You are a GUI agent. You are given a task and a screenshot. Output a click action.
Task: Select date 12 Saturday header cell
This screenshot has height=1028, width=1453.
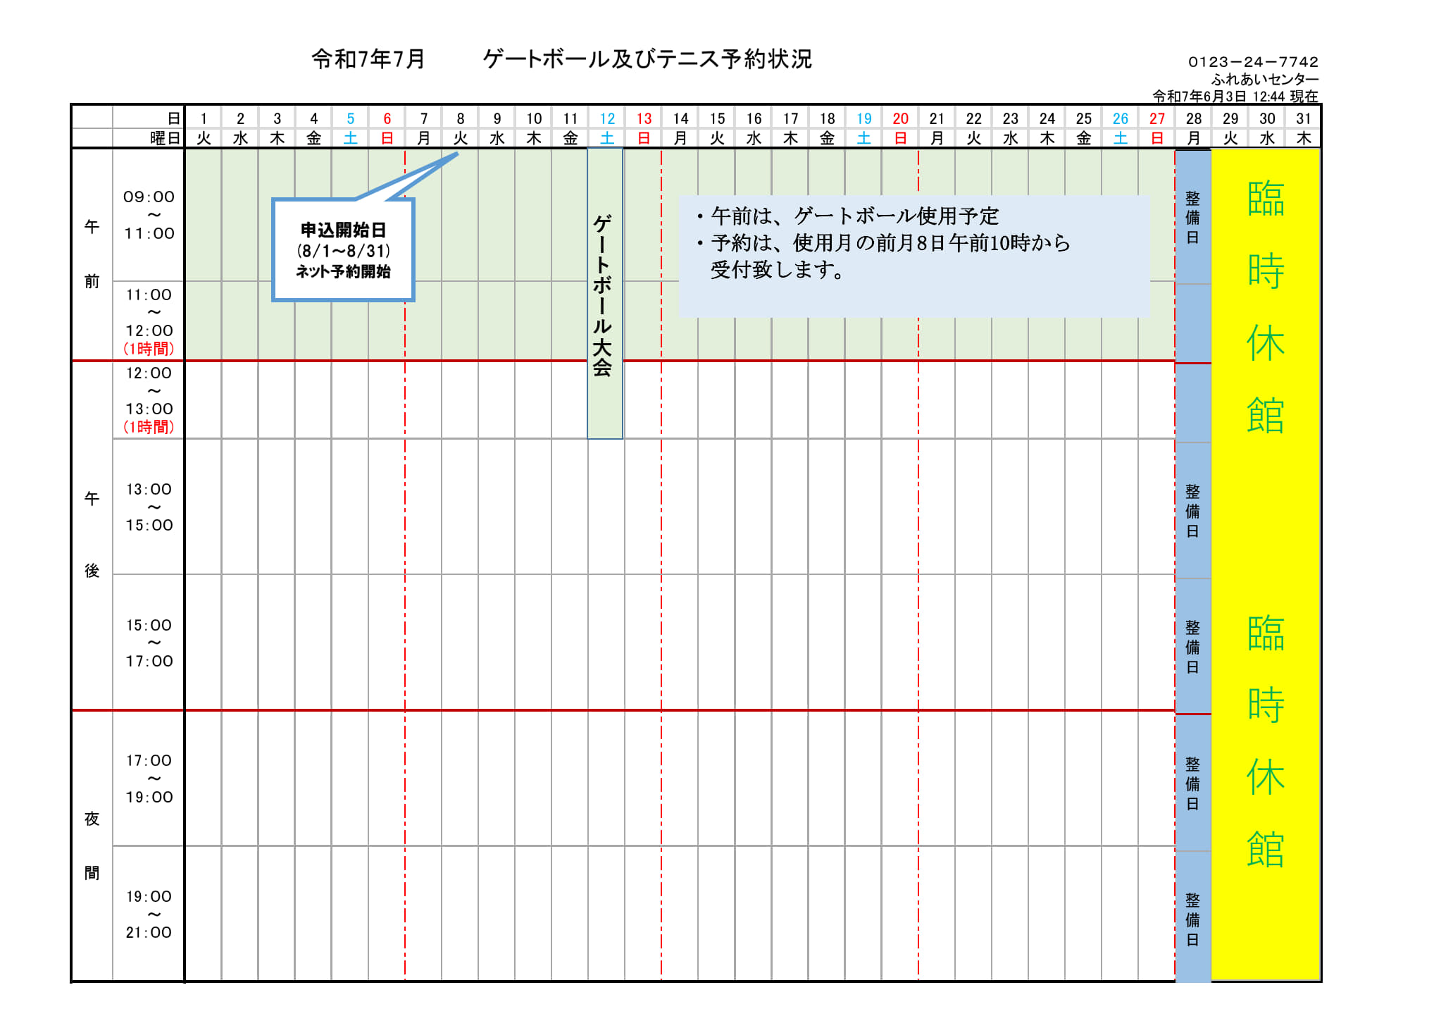(x=607, y=118)
